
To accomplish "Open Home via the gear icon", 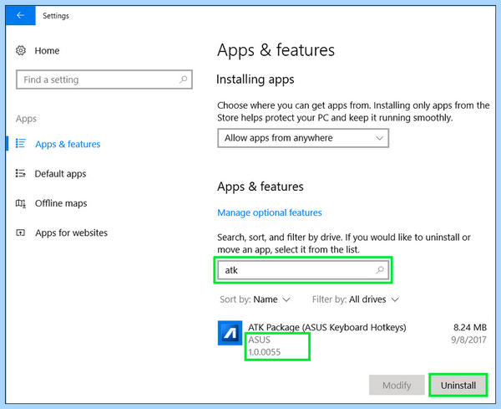I will coord(21,50).
